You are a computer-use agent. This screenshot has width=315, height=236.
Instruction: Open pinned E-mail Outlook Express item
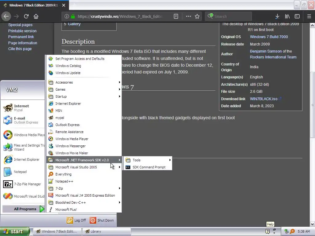click(x=23, y=120)
